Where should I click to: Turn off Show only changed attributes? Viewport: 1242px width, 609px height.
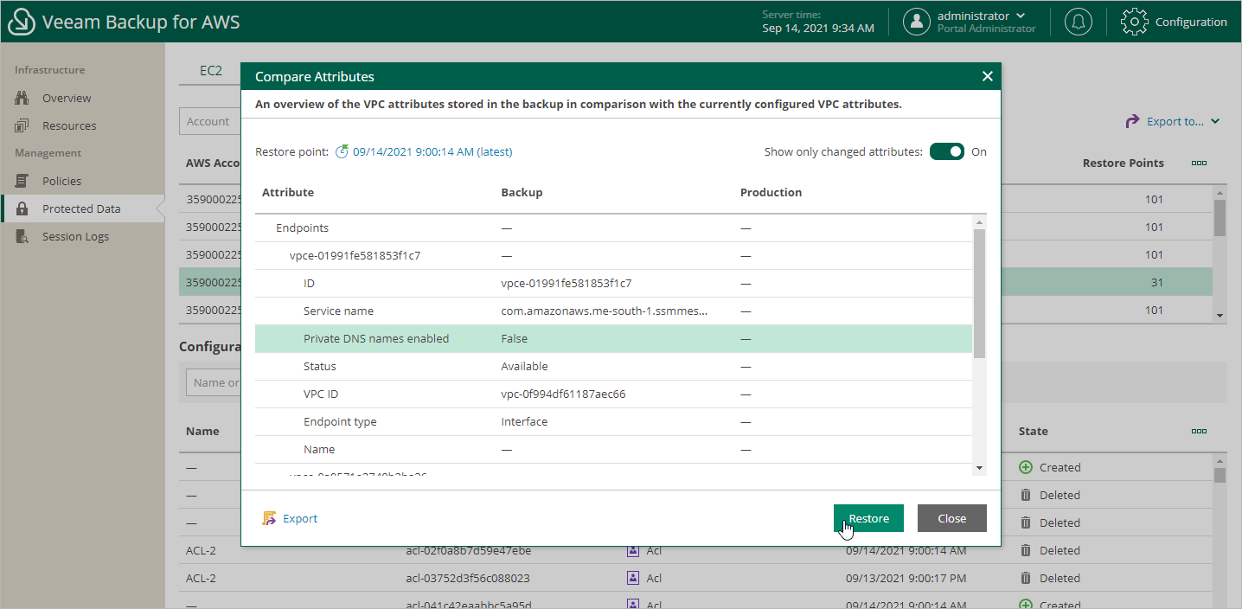(946, 151)
